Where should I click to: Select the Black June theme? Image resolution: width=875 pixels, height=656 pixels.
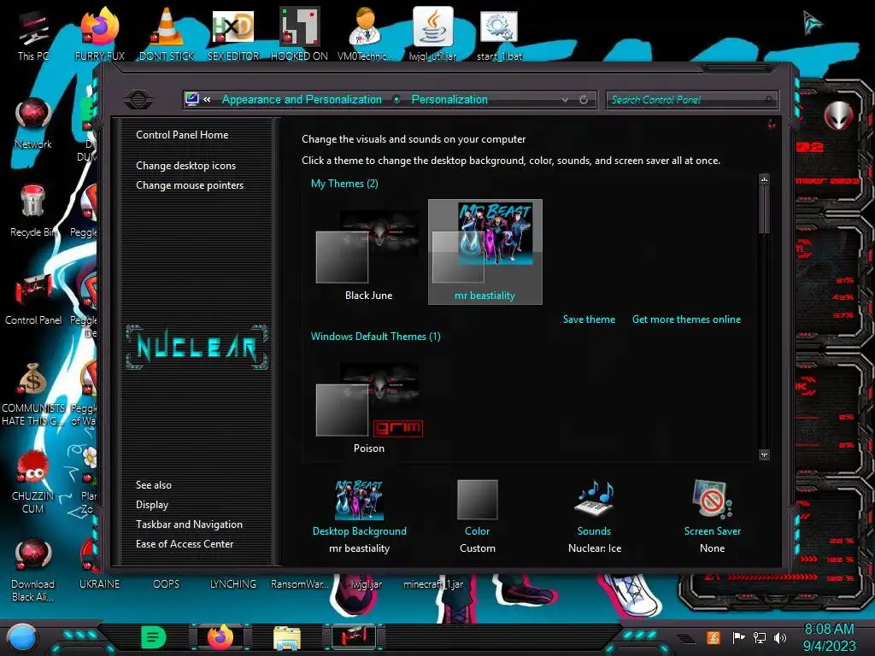368,252
